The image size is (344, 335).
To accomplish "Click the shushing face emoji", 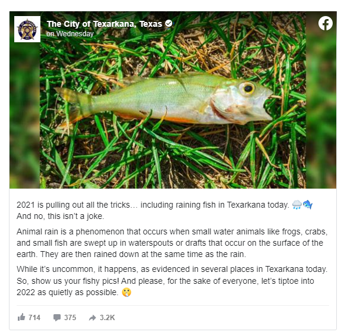I will click(x=127, y=292).
